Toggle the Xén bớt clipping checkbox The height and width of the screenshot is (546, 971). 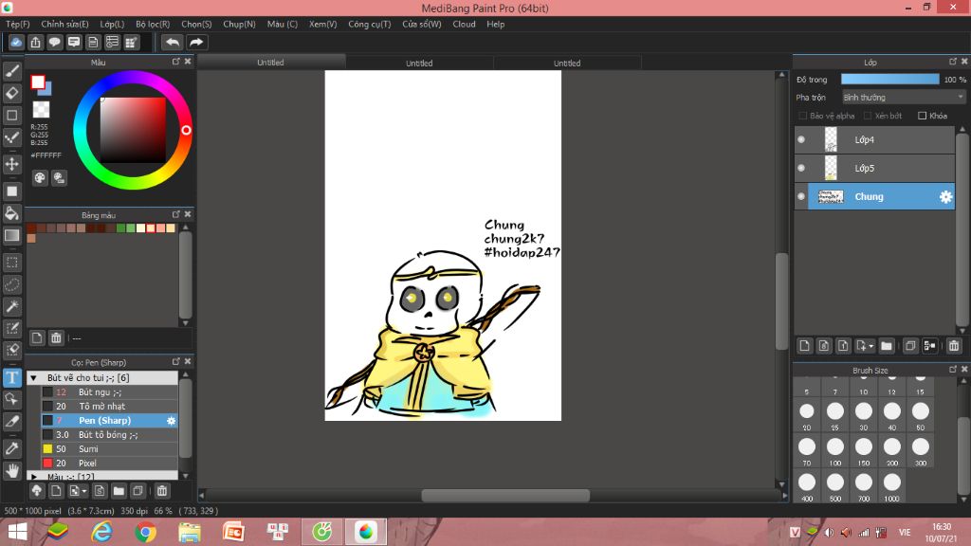tap(868, 116)
